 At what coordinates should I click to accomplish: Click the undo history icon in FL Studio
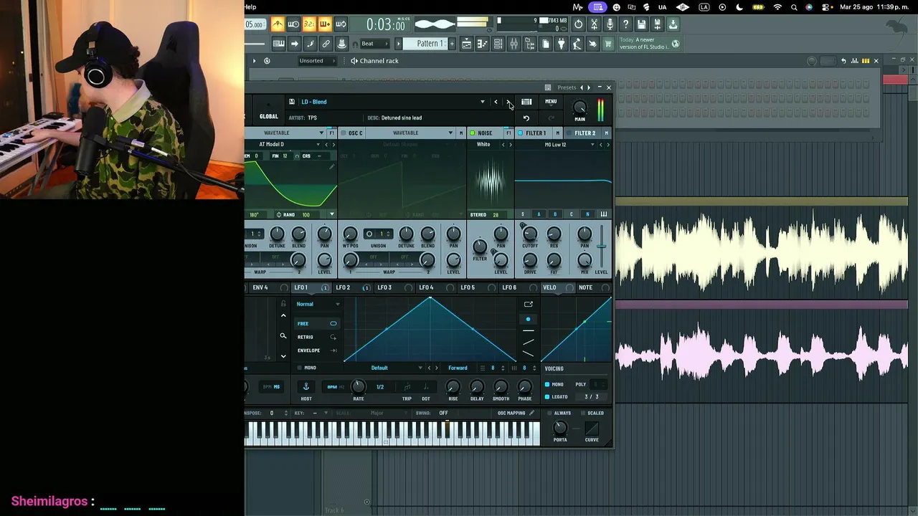click(579, 24)
